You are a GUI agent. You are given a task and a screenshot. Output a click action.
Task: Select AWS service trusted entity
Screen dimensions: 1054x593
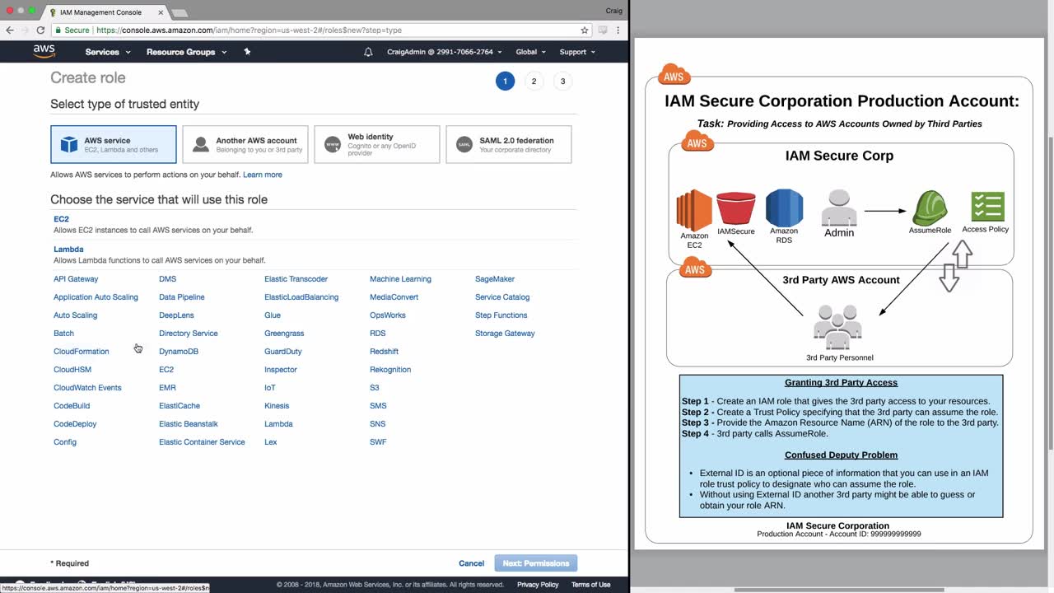click(114, 144)
